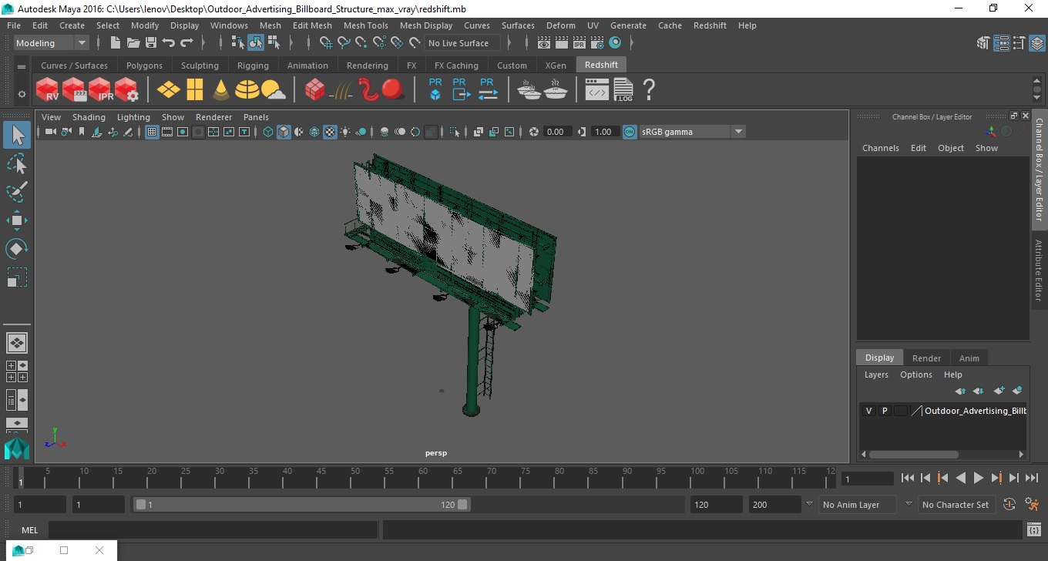Activate the Rotate tool
Image resolution: width=1048 pixels, height=561 pixels.
click(17, 249)
